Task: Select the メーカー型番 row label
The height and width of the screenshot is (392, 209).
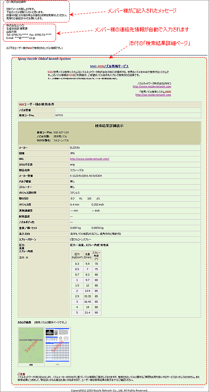Action: tap(26, 176)
